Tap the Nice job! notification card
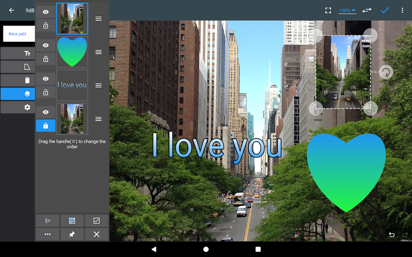 point(18,34)
